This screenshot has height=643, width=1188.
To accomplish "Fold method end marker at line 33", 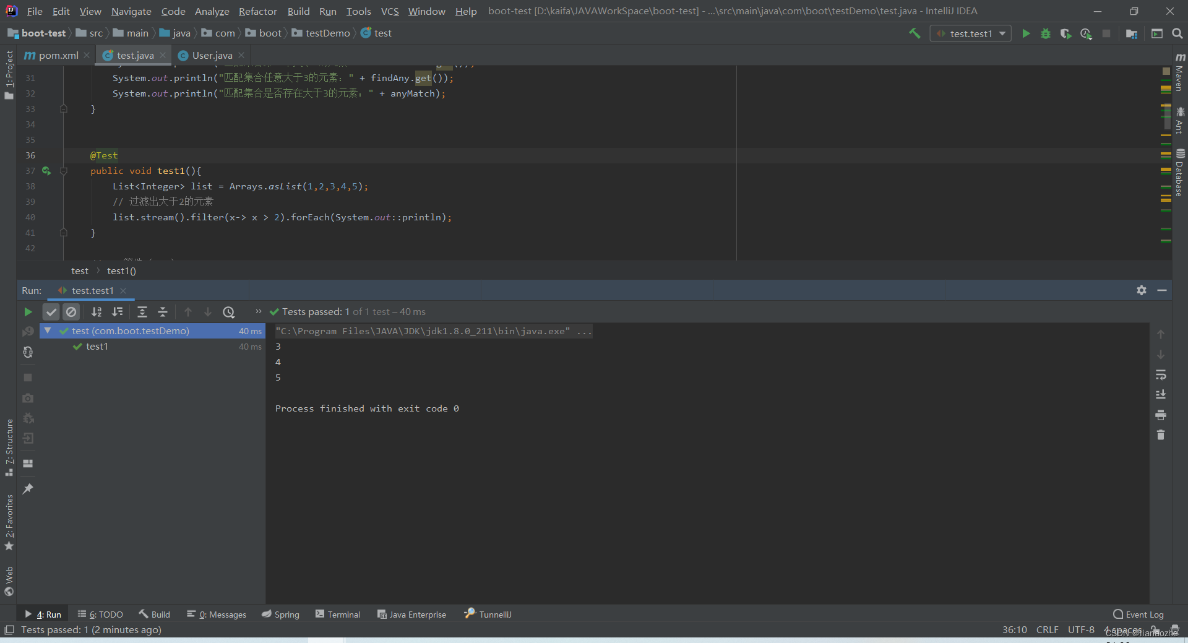I will pyautogui.click(x=64, y=109).
